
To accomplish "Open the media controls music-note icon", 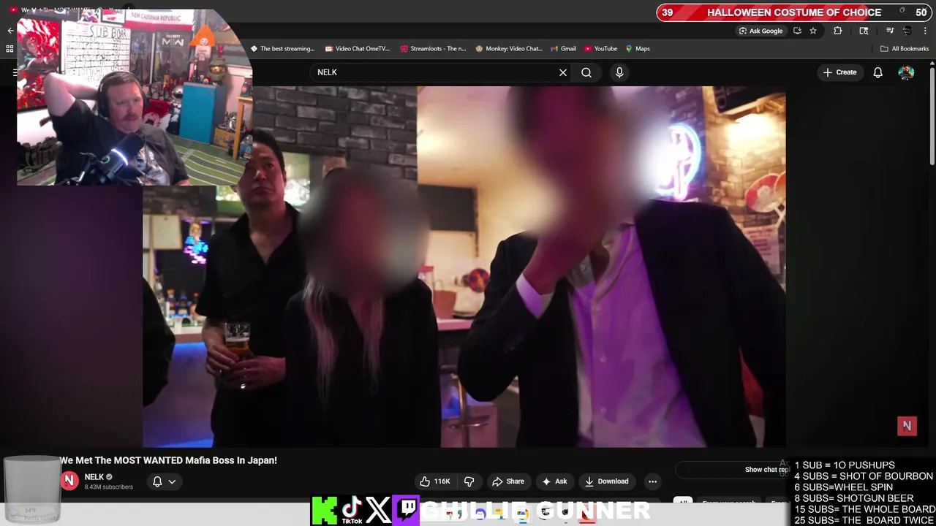I will 890,31.
